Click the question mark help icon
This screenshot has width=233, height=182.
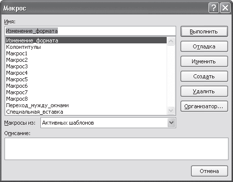[x=214, y=8]
